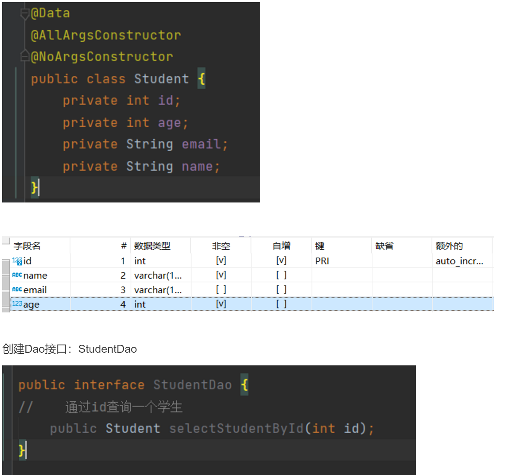Select the 额外的 column header
The width and height of the screenshot is (515, 475).
449,246
